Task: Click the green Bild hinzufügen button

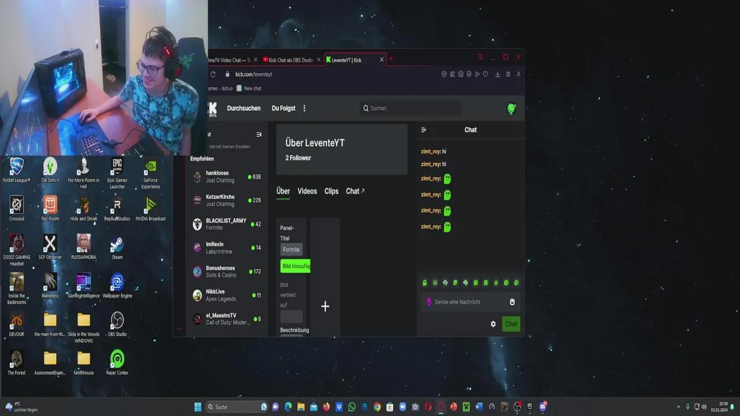Action: [x=295, y=266]
